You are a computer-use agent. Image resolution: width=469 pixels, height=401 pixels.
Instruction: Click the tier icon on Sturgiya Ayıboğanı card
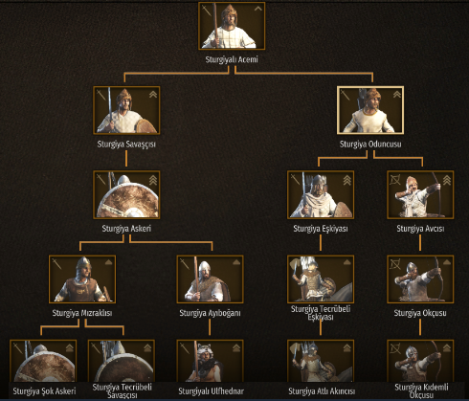(236, 262)
